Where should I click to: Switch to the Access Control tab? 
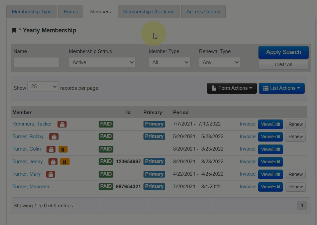(203, 12)
